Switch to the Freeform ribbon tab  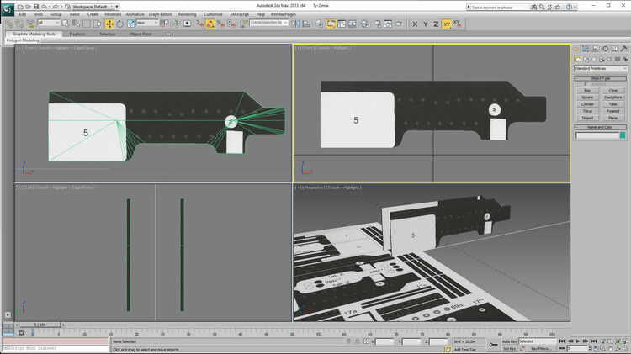tap(77, 34)
